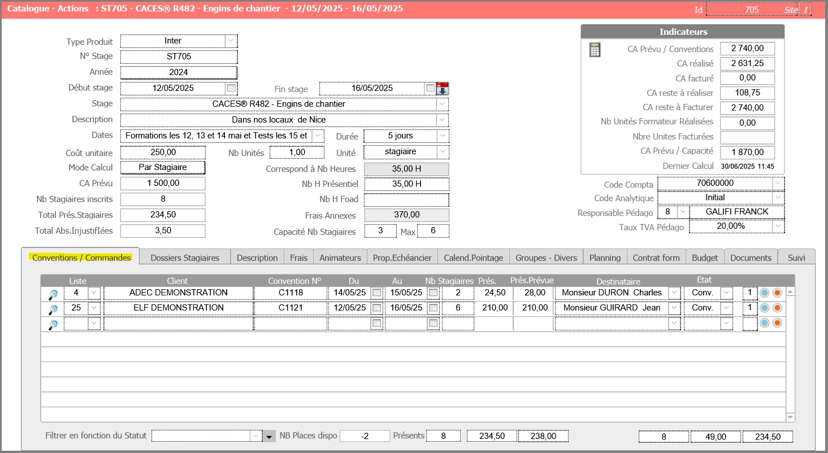Click the calculator icon in Indicateurs panel
Viewport: 828px width, 453px height.
(595, 50)
